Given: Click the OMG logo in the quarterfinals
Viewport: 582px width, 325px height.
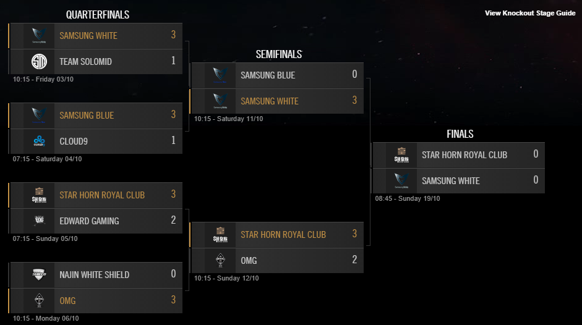Looking at the screenshot, I should [39, 300].
